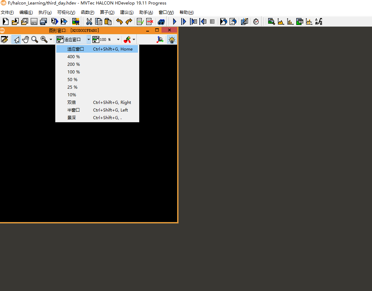Open the 算子(O) menu
Image resolution: width=372 pixels, height=291 pixels.
pyautogui.click(x=107, y=12)
